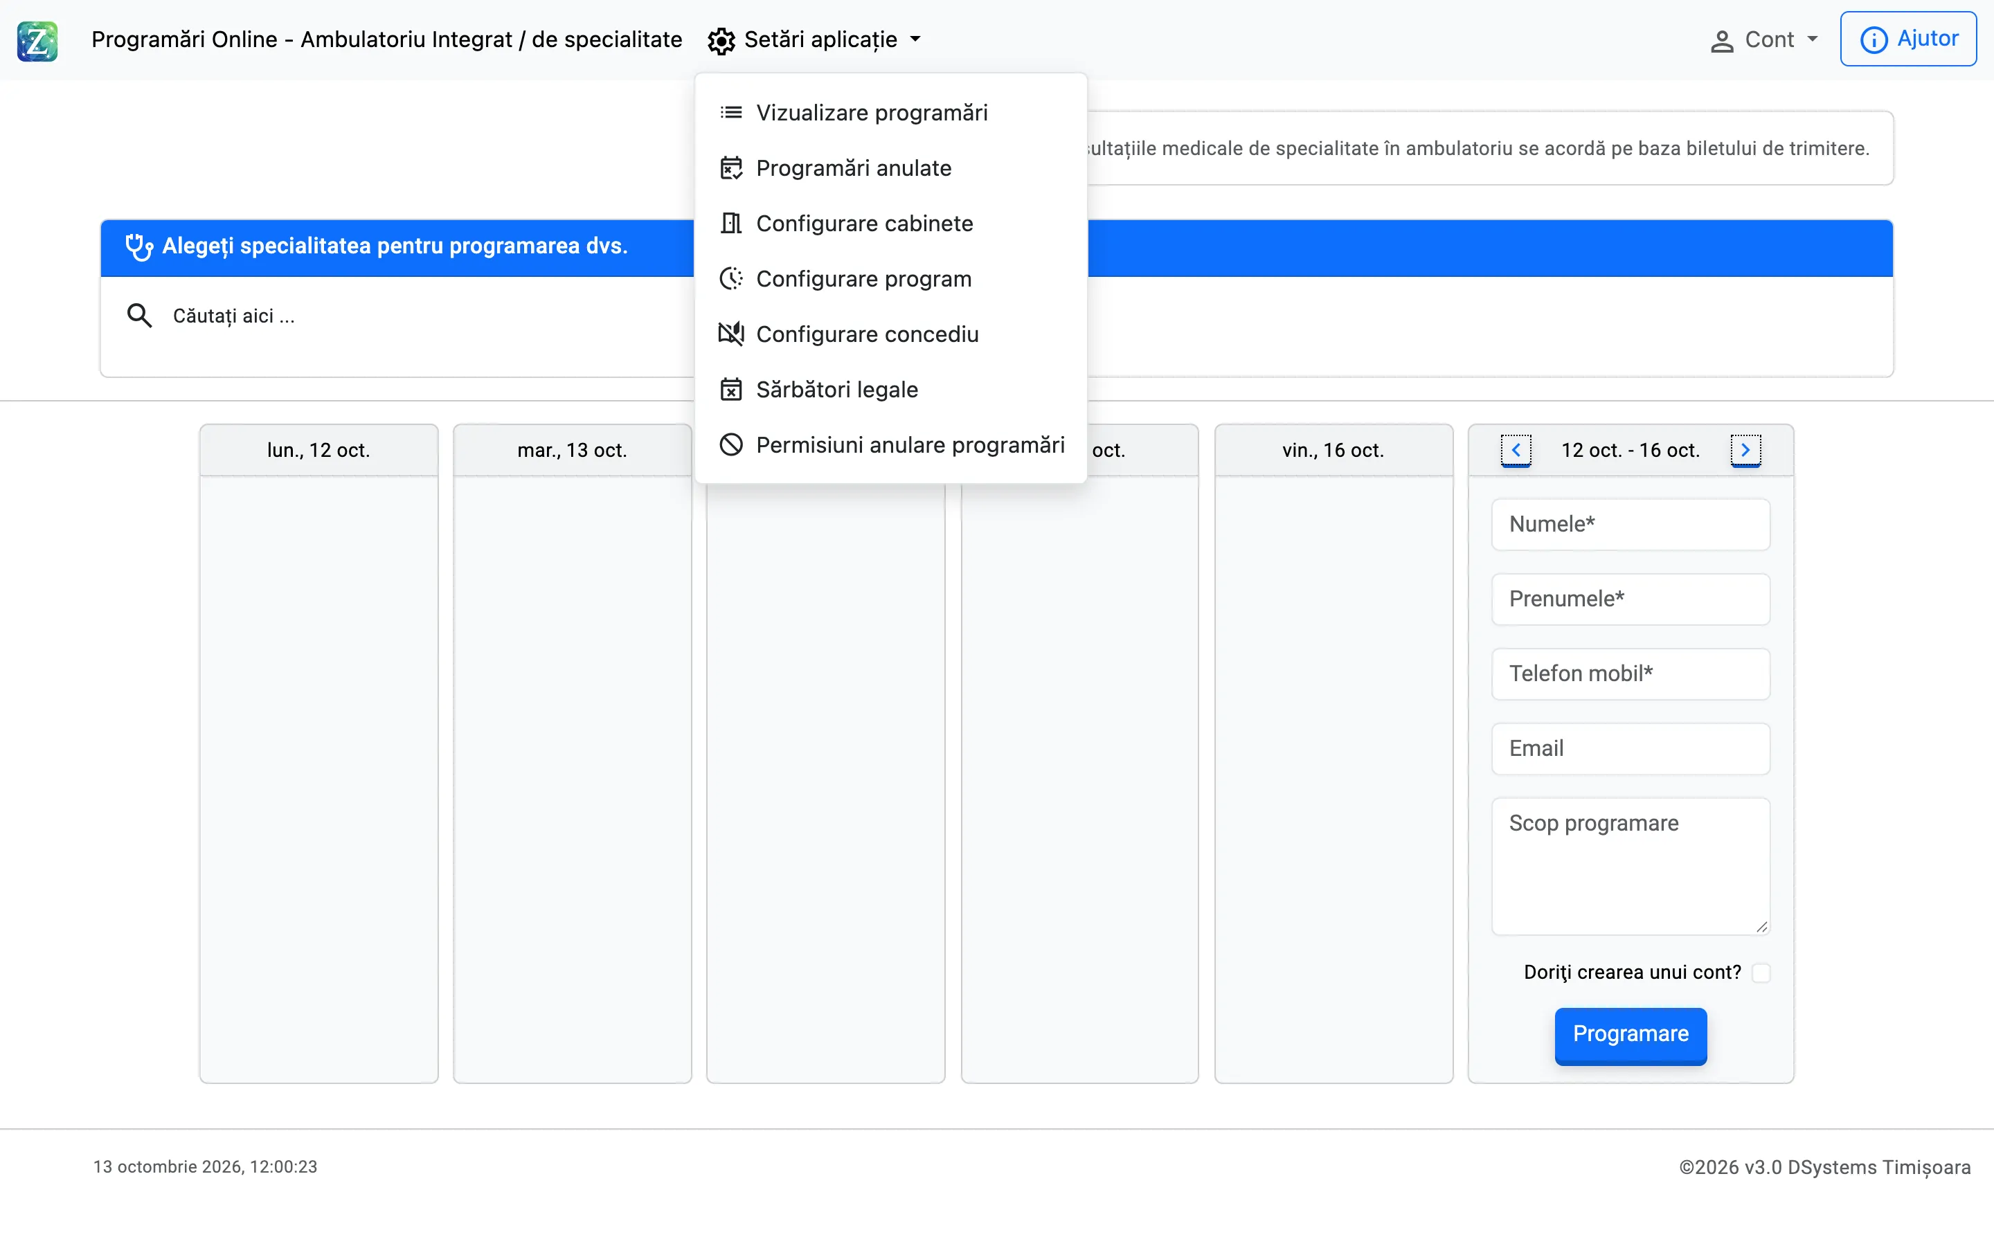1994x1246 pixels.
Task: Click the Programări Online title link
Action: pos(386,39)
